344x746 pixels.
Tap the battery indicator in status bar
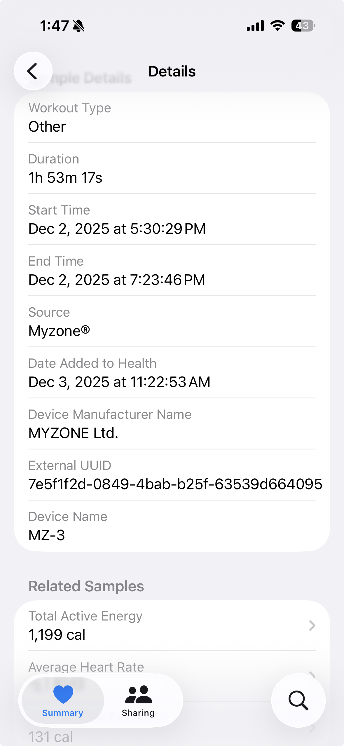(303, 26)
